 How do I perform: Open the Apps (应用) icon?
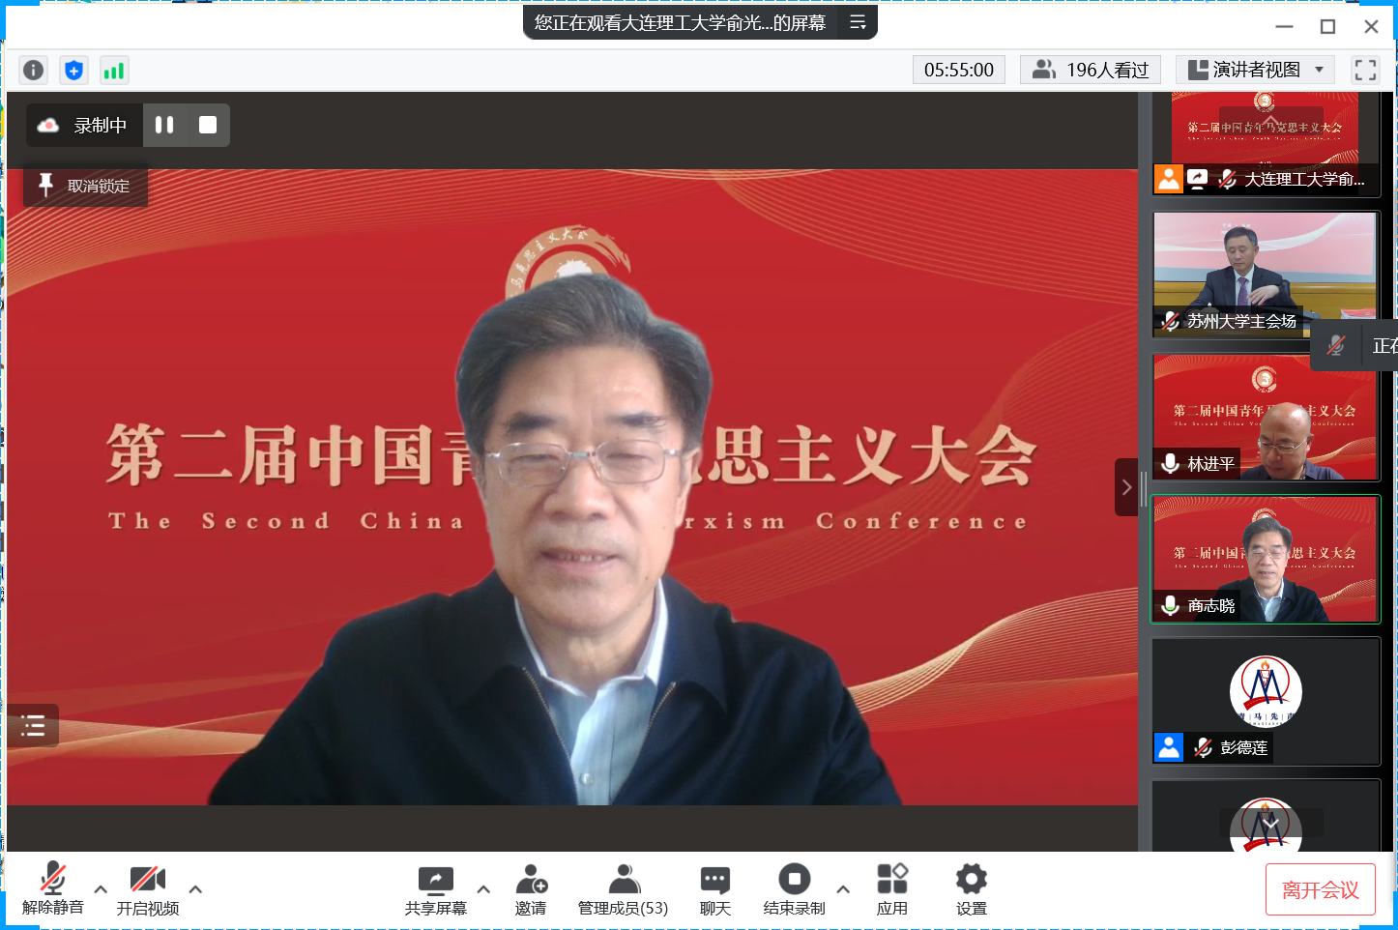891,889
